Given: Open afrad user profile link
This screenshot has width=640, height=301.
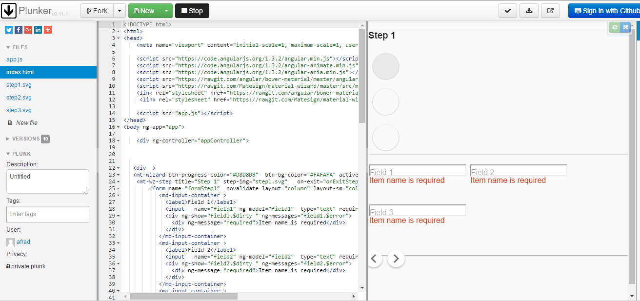Looking at the screenshot, I should [23, 242].
